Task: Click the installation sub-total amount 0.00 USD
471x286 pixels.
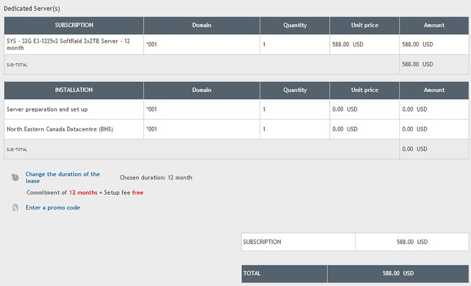Action: click(414, 149)
